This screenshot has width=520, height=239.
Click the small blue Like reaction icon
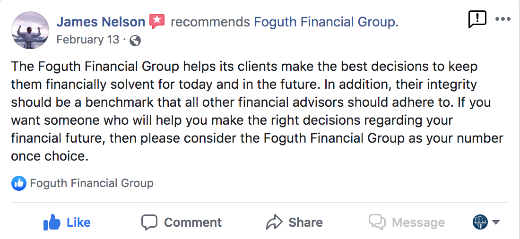coord(18,183)
